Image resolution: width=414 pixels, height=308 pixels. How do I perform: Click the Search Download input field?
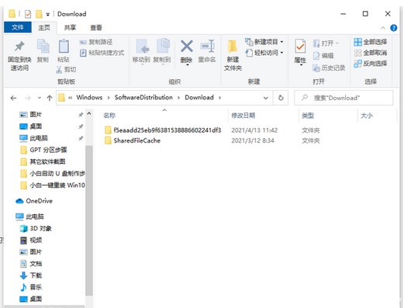click(x=343, y=98)
